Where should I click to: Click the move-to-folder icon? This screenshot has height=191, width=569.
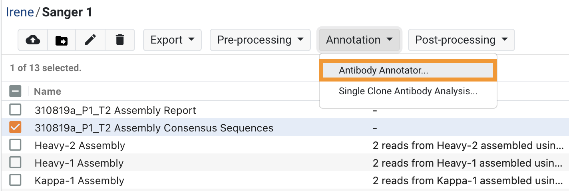(62, 40)
